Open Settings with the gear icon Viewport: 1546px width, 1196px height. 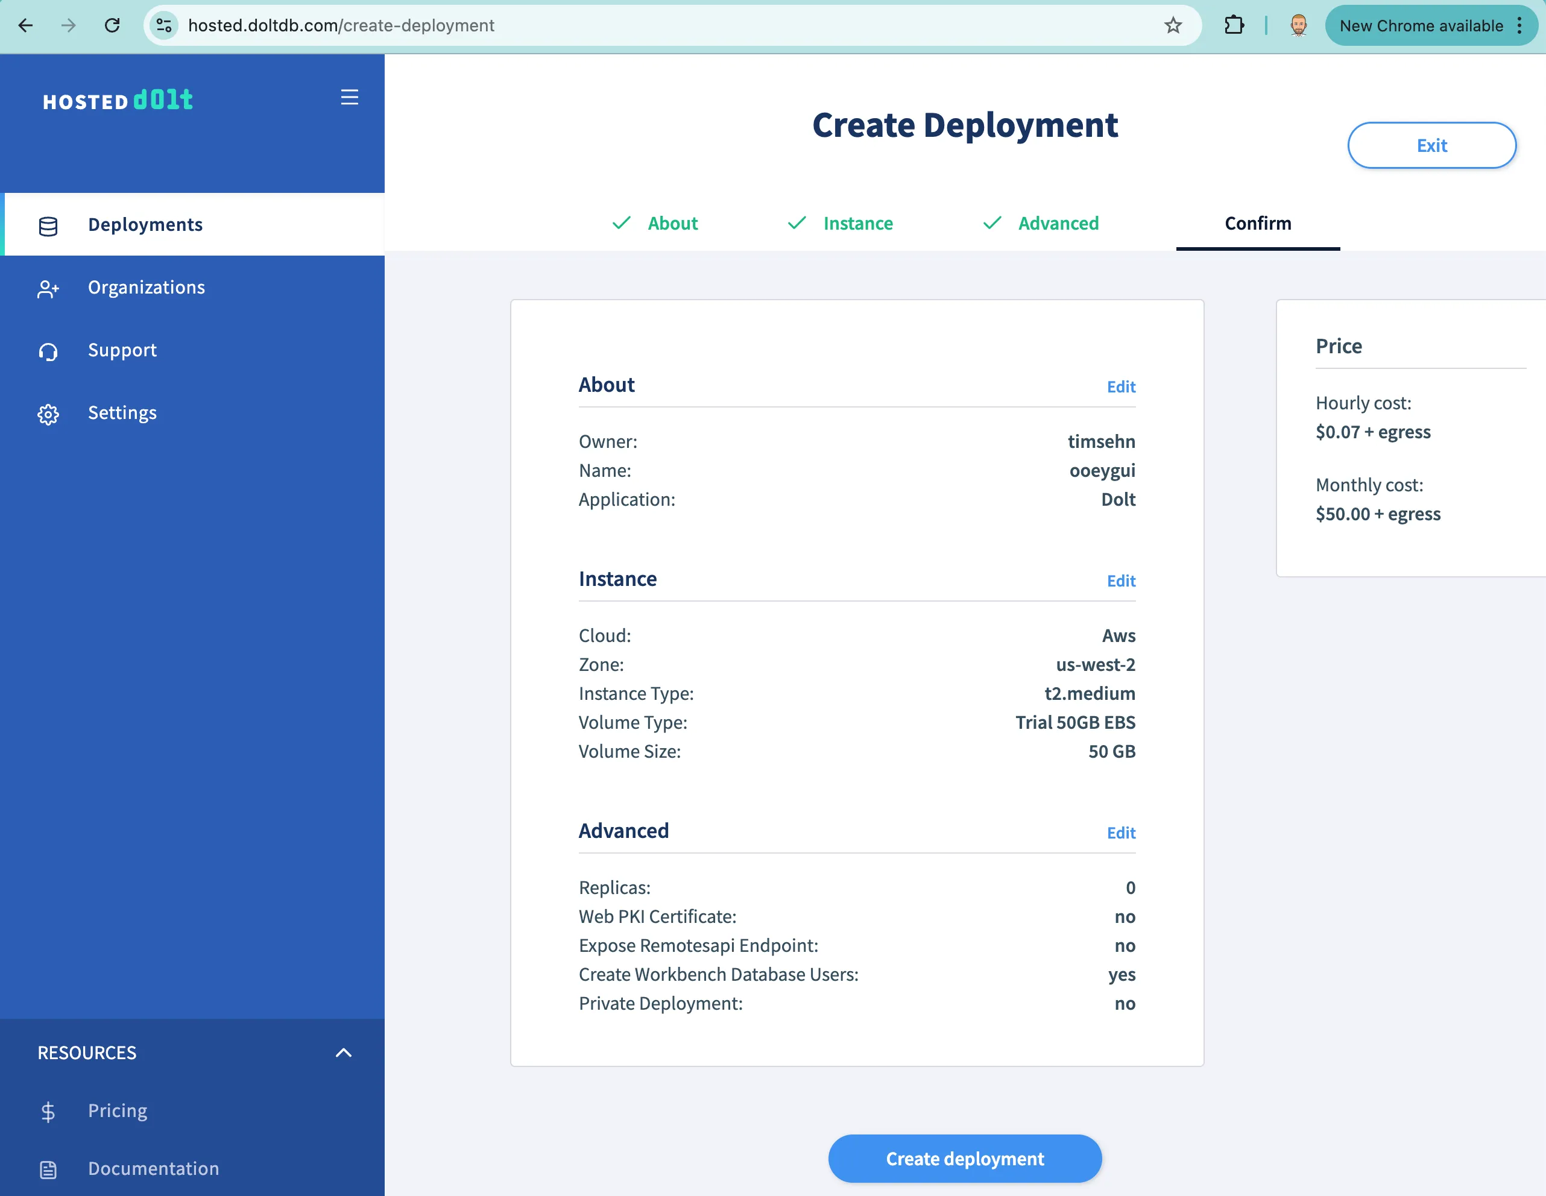[x=48, y=414]
